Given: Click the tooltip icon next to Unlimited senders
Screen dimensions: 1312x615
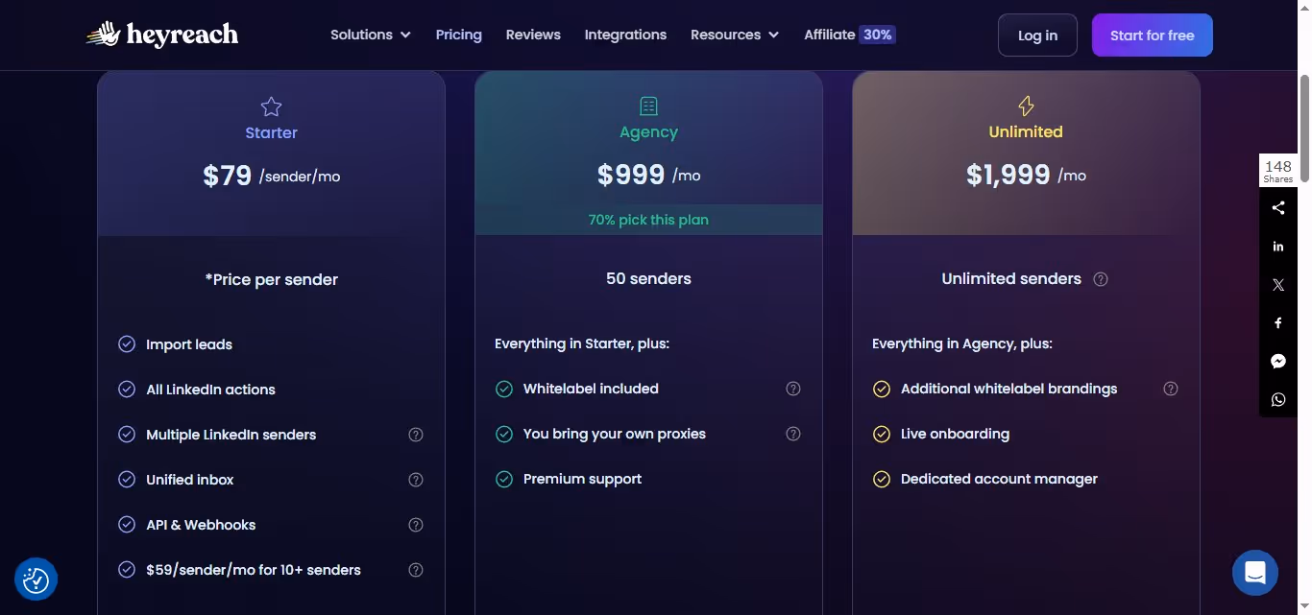Looking at the screenshot, I should coord(1100,279).
